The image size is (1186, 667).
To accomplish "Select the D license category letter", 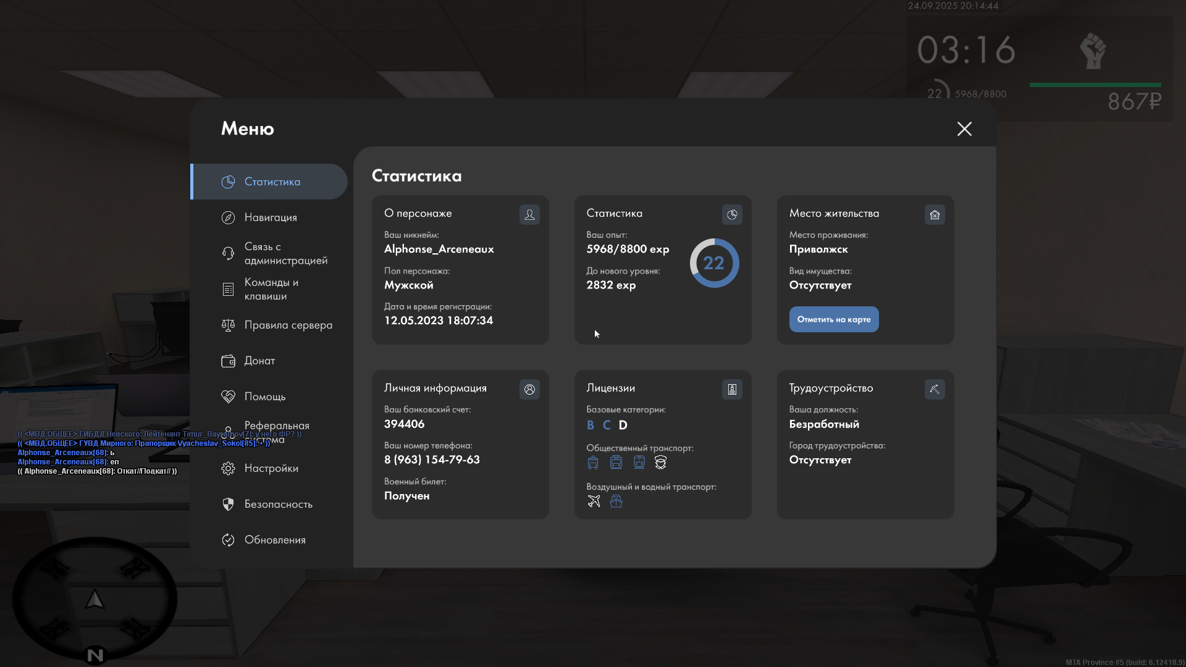I will coord(623,426).
